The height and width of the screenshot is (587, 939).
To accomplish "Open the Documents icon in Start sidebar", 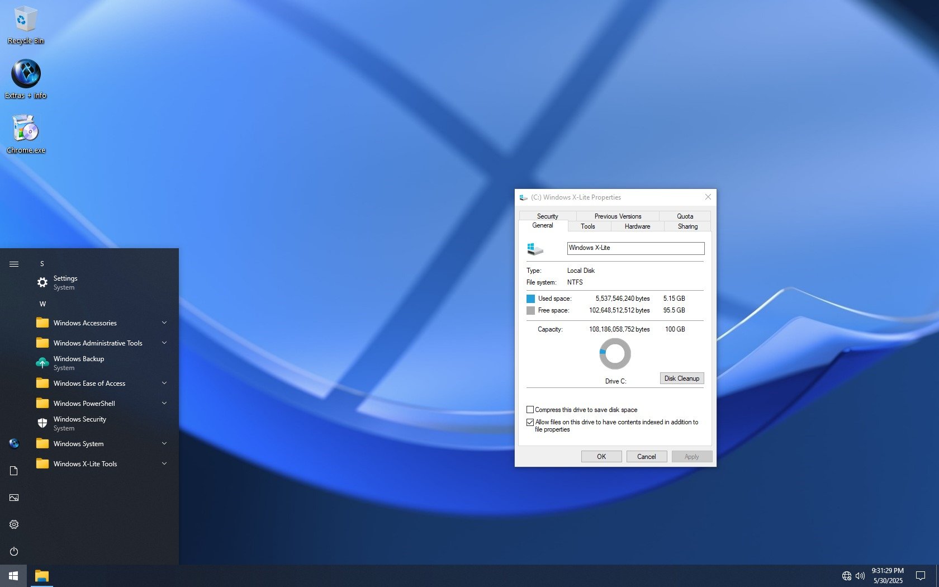I will point(14,471).
